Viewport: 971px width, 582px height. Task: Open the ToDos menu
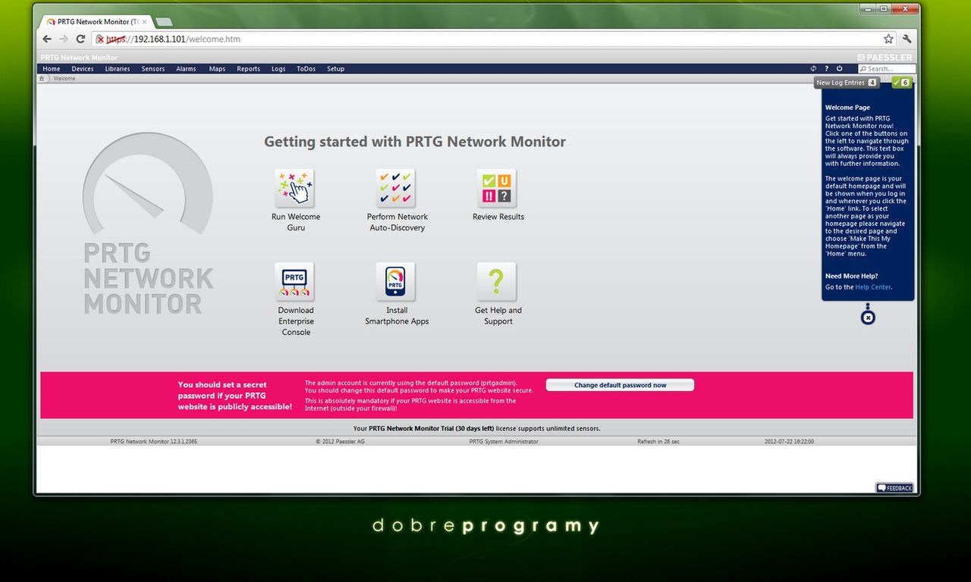(306, 69)
